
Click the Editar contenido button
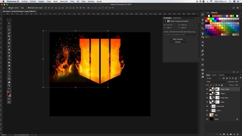click(x=178, y=39)
